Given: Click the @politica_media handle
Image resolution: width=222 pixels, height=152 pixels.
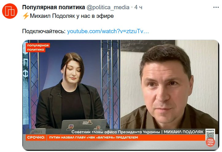Looking at the screenshot, I should point(108,7).
